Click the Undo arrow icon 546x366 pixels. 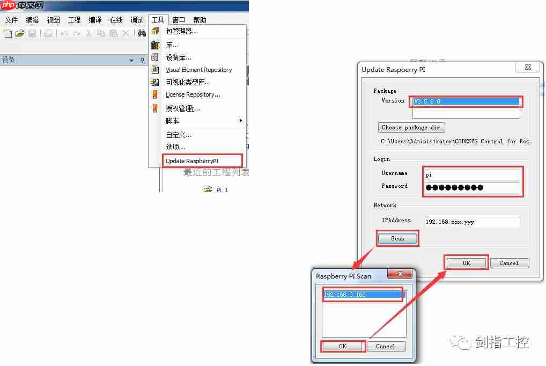click(63, 33)
